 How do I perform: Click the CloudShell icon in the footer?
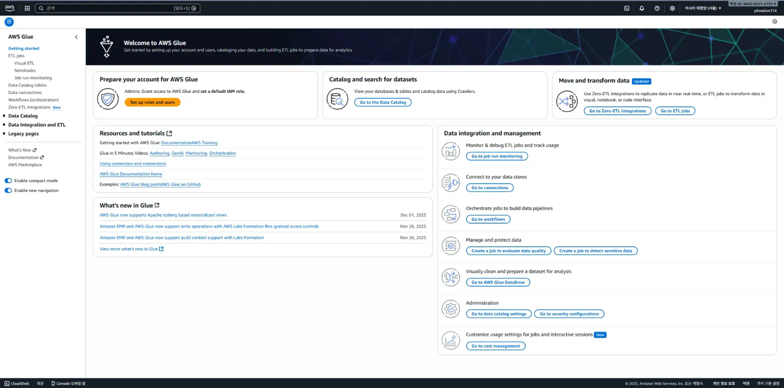pyautogui.click(x=7, y=384)
